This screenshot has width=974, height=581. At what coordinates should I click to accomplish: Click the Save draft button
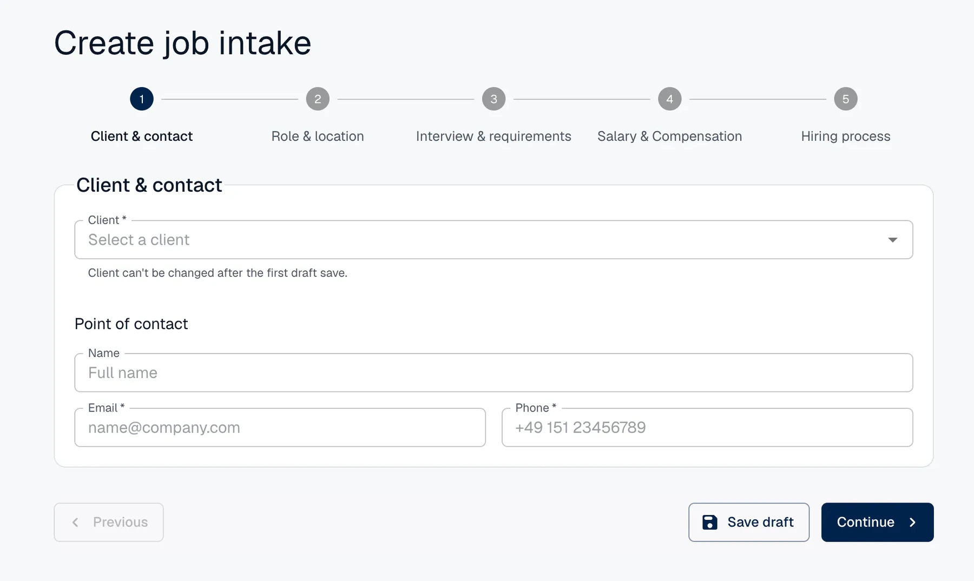(749, 522)
